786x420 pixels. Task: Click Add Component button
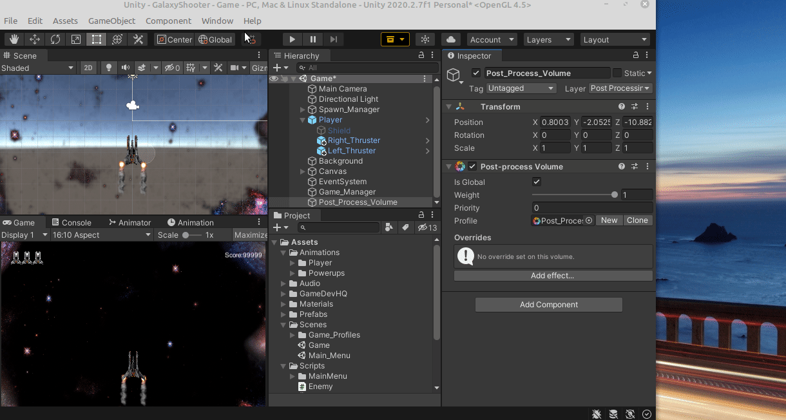(549, 305)
